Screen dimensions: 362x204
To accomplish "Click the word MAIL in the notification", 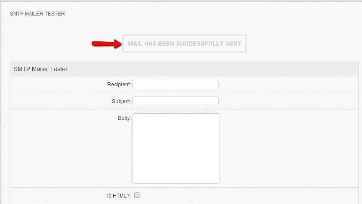I will [135, 44].
